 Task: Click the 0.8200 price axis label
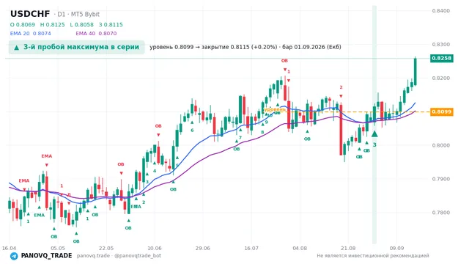pyautogui.click(x=441, y=78)
